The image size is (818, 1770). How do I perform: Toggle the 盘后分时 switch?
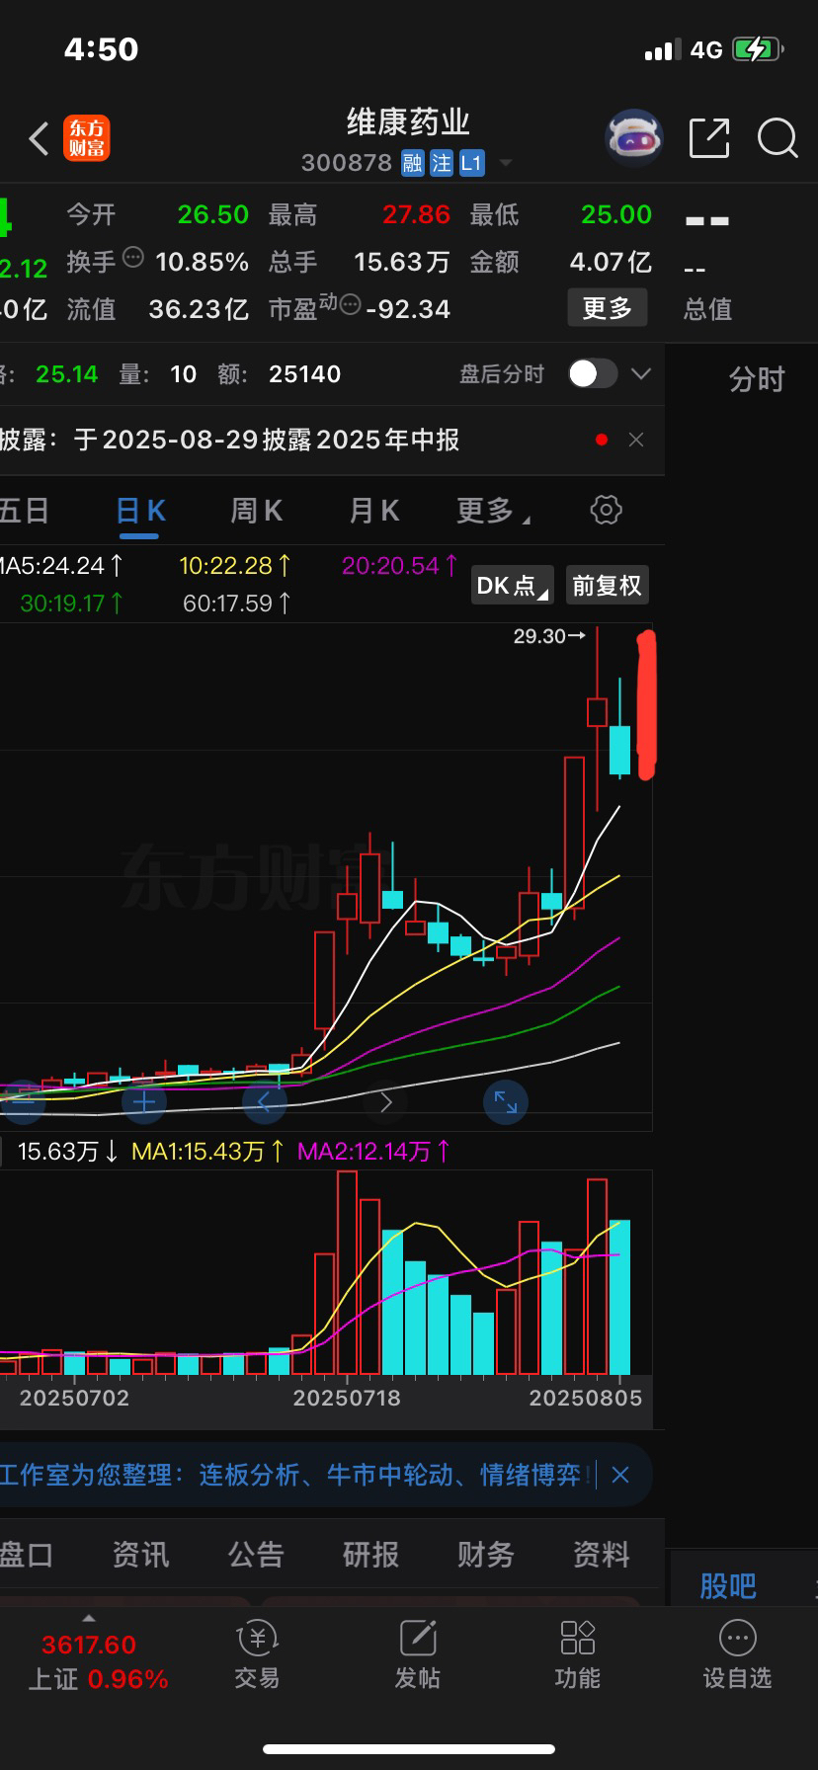click(x=593, y=373)
